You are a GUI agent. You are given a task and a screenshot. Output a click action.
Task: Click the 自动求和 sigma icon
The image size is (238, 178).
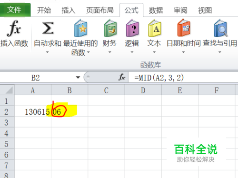pyautogui.click(x=48, y=28)
